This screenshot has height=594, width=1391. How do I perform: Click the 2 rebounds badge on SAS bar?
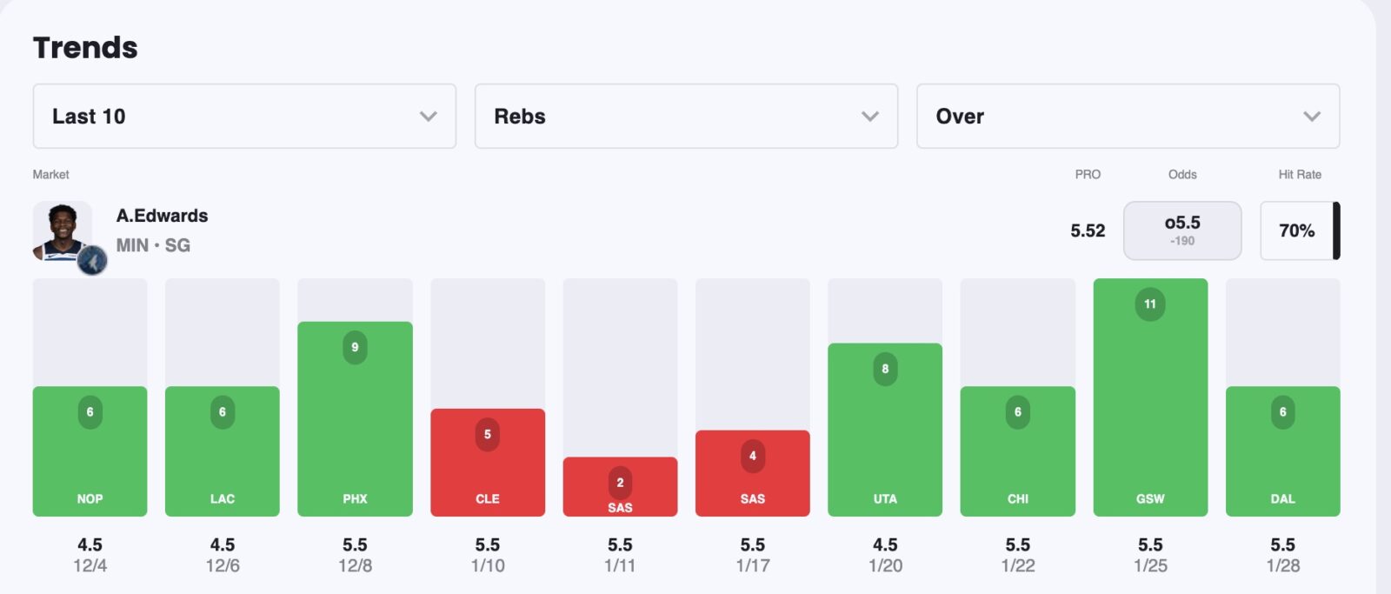620,482
